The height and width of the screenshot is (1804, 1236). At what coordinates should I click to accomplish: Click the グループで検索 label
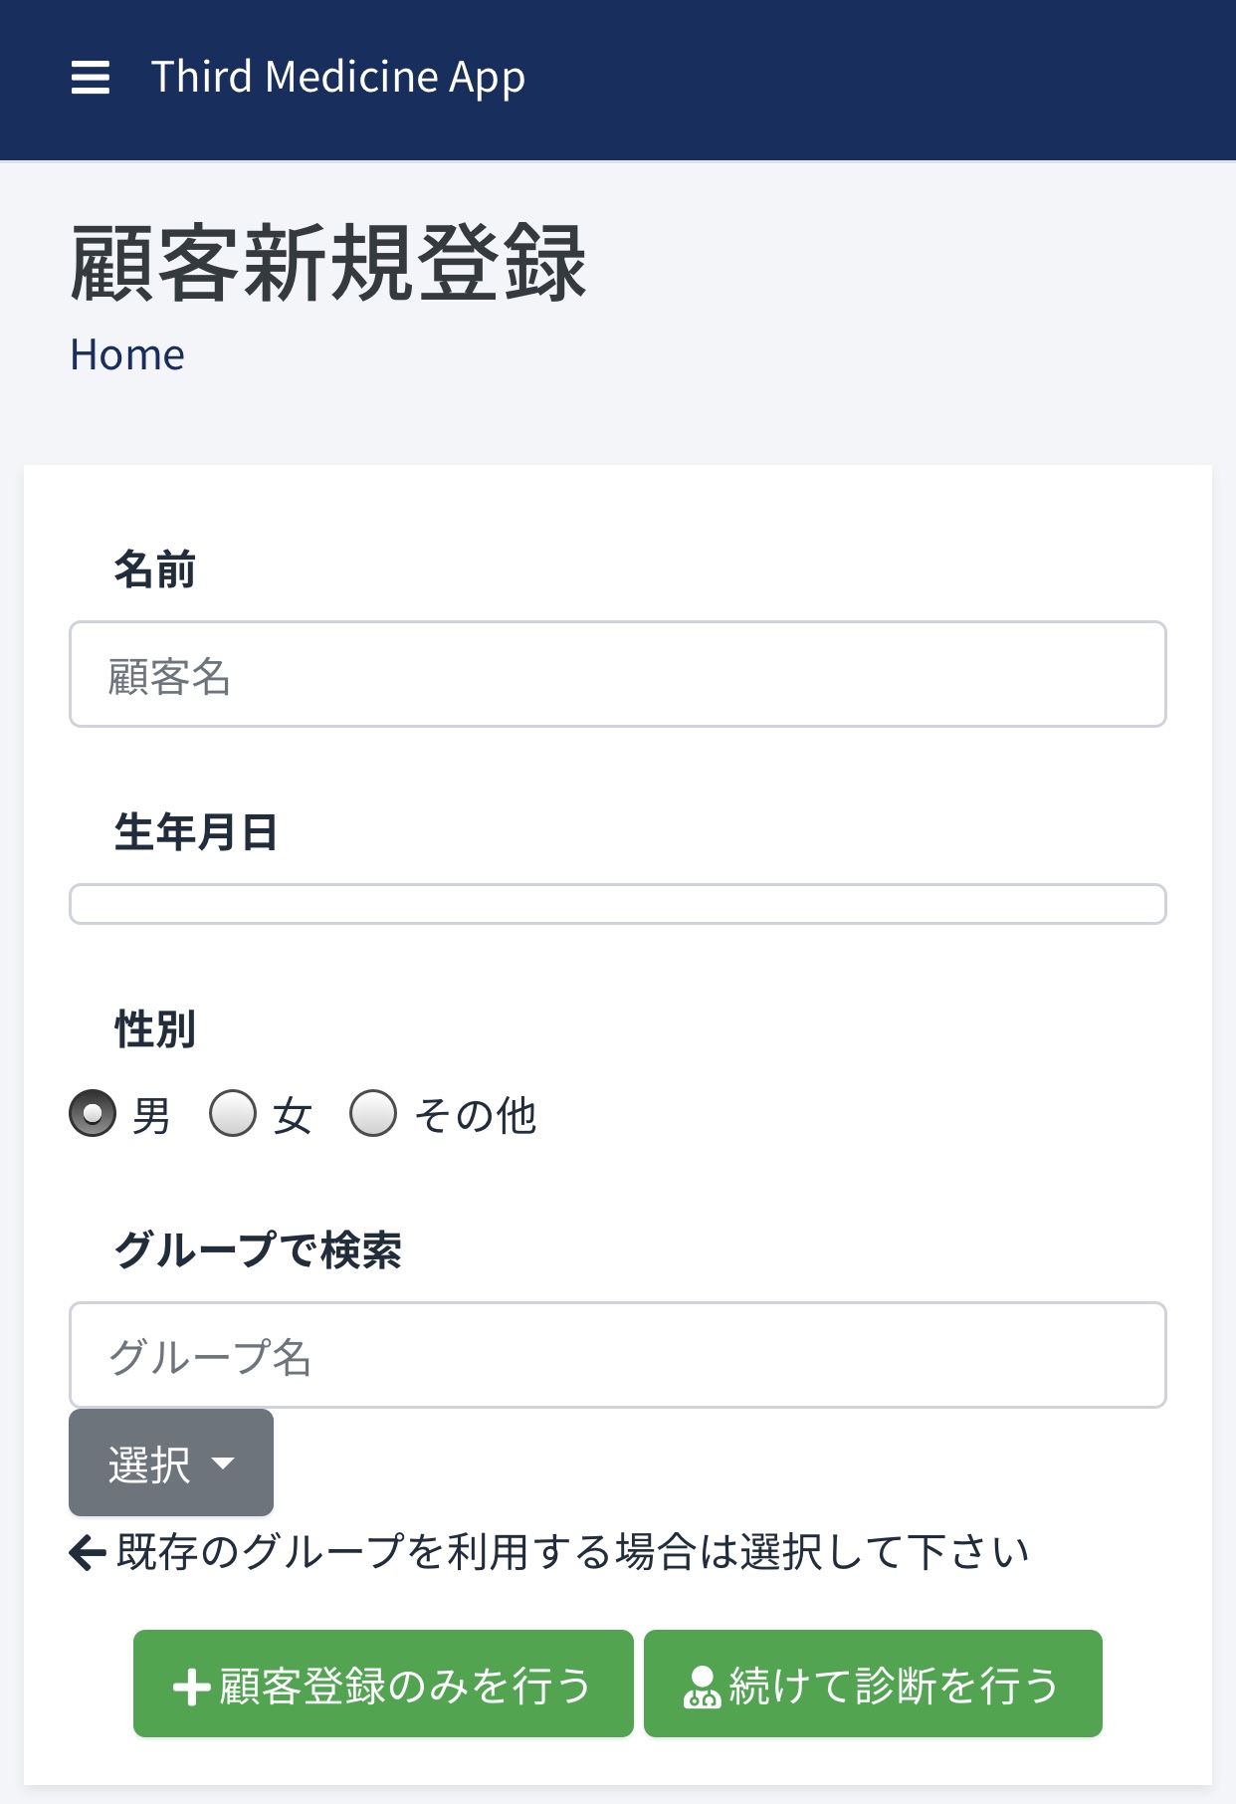coord(258,1250)
